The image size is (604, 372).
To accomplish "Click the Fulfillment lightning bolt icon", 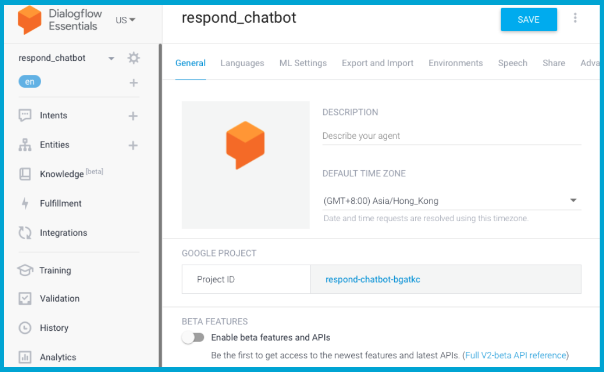I will click(x=25, y=203).
